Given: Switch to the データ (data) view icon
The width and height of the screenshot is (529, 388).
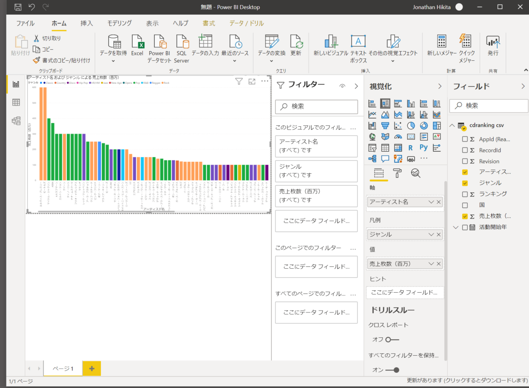Looking at the screenshot, I should (x=16, y=102).
